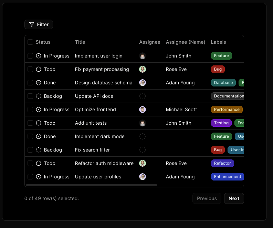This screenshot has height=228, width=273.
Task: Click Backlog dashed icon for Update API docs
Action: coord(39,96)
